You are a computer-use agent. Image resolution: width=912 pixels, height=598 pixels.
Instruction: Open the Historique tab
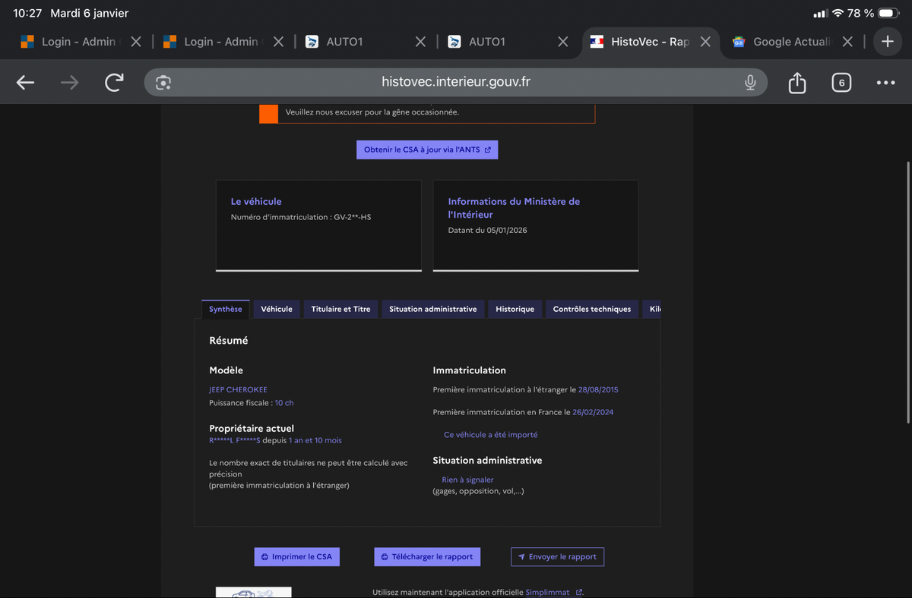coord(515,309)
